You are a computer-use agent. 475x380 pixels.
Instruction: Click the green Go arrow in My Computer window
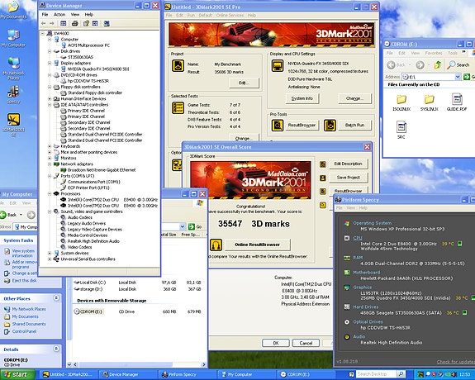tap(191, 226)
